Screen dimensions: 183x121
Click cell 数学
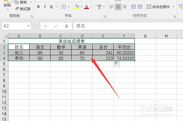pos(61,47)
